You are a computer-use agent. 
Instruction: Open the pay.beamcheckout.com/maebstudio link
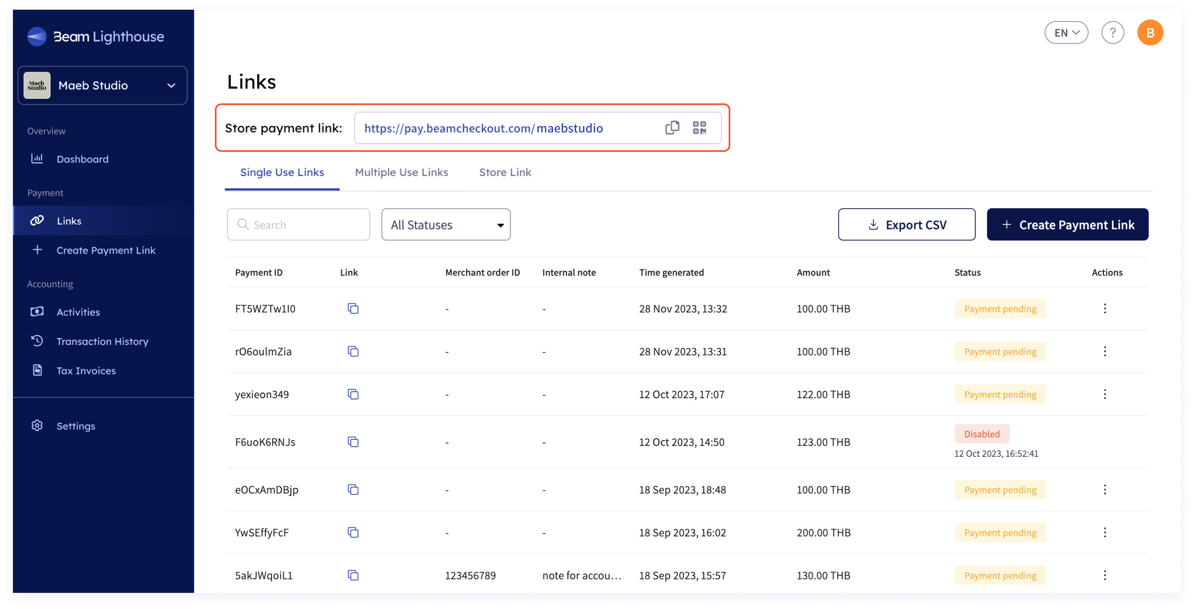(x=483, y=128)
